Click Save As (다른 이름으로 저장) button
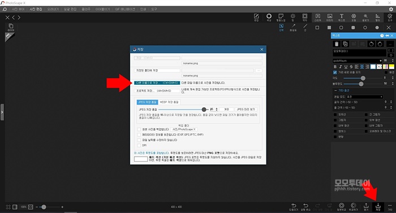Screen dimensions: 396x213 157,82
